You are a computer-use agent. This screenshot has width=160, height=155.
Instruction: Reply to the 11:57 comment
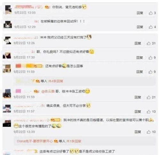(x=138, y=112)
